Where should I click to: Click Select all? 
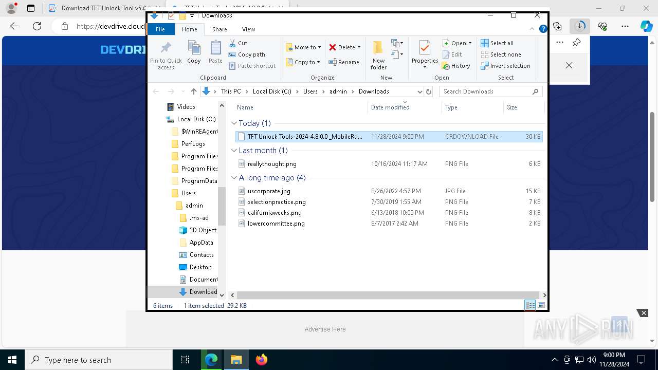point(497,43)
